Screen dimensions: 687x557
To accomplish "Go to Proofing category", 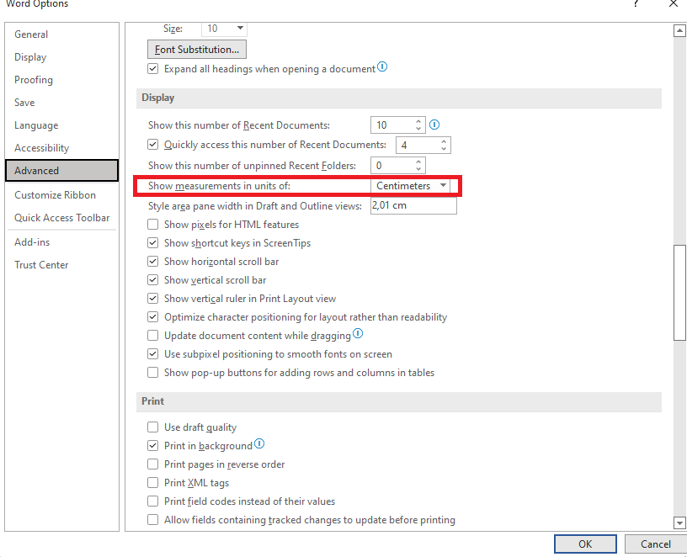I will (61, 80).
